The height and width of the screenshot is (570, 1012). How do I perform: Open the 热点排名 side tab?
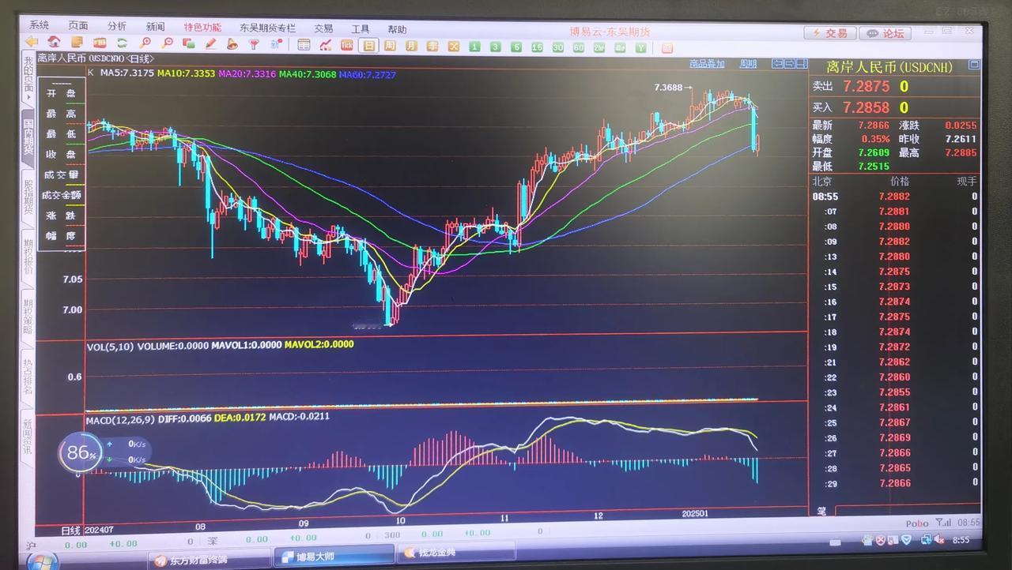[x=28, y=377]
